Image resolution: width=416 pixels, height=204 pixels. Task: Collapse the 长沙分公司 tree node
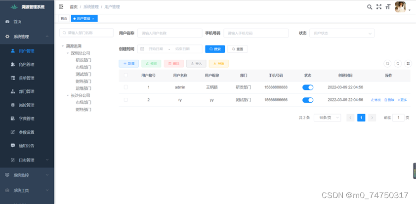coord(68,95)
